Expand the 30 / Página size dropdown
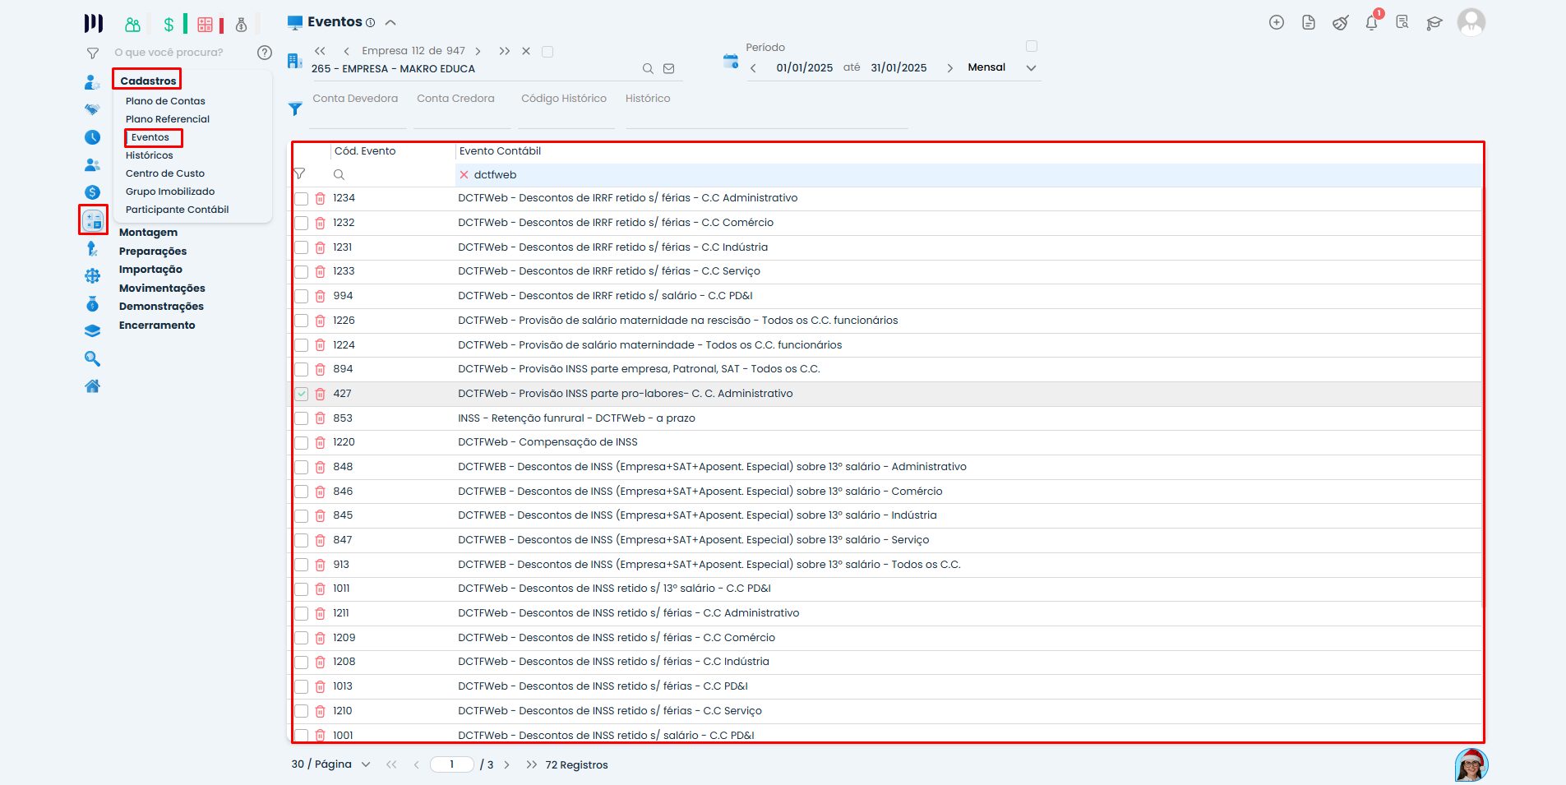The height and width of the screenshot is (785, 1566). click(366, 764)
